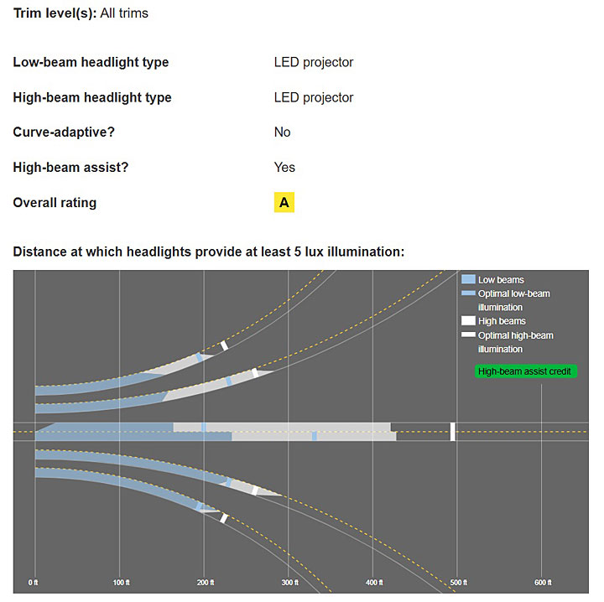Viewport: 604px width, 602px height.
Task: Click the Trim level(s) All trims text
Action: pos(81,13)
